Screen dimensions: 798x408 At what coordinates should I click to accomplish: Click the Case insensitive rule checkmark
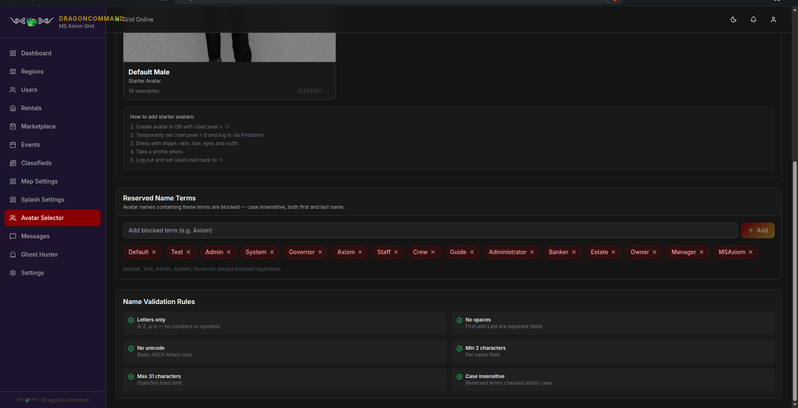tap(460, 377)
